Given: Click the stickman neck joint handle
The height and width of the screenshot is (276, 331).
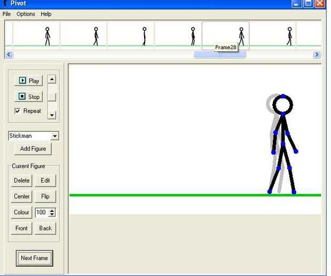Looking at the screenshot, I should tap(283, 114).
